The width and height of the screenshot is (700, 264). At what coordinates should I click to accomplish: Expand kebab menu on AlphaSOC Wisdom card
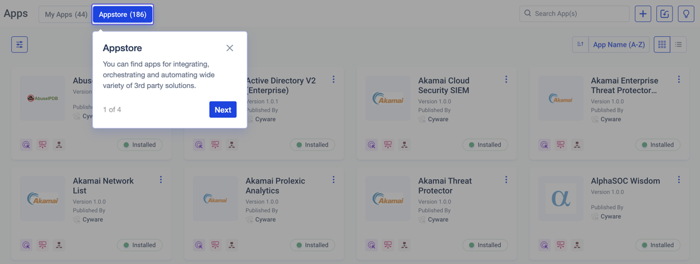coord(679,180)
